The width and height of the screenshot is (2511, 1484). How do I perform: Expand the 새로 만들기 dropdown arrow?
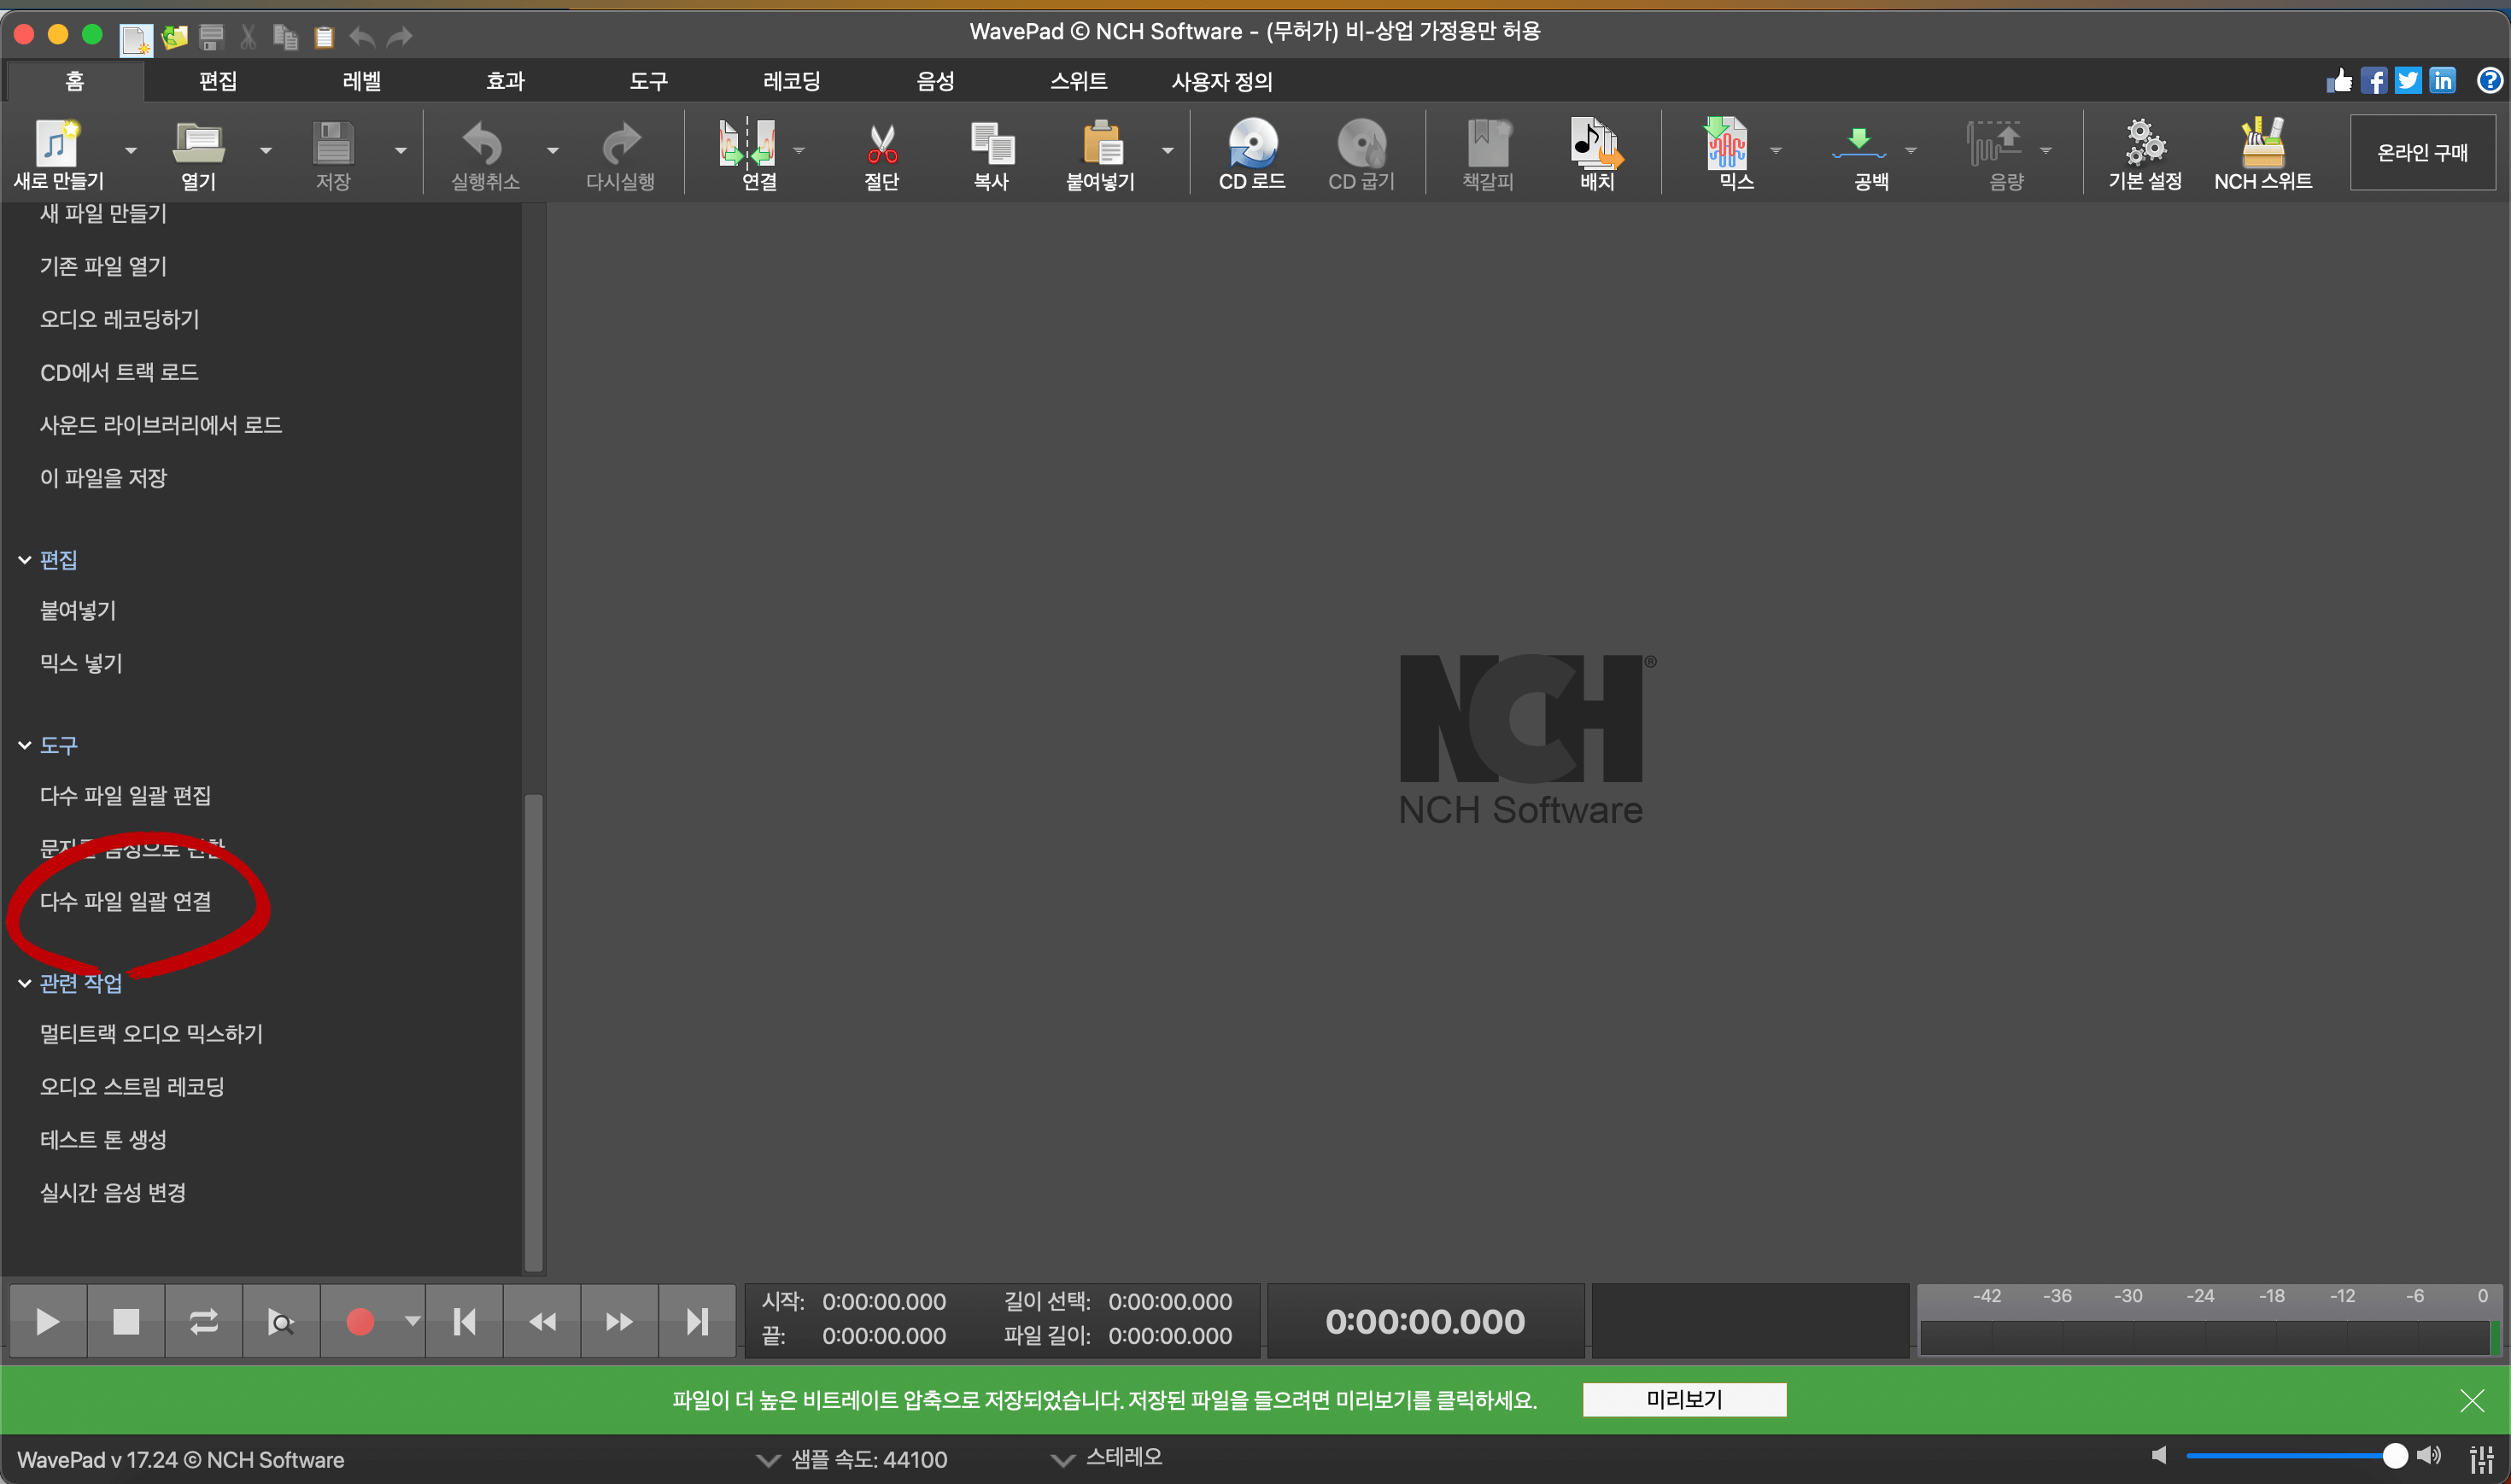point(131,151)
